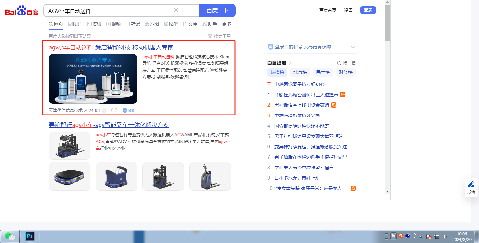This screenshot has width=479, height=243.
Task: Open 辛追夫人素纱单衣被盗？谣言 topic
Action: [x=304, y=168]
